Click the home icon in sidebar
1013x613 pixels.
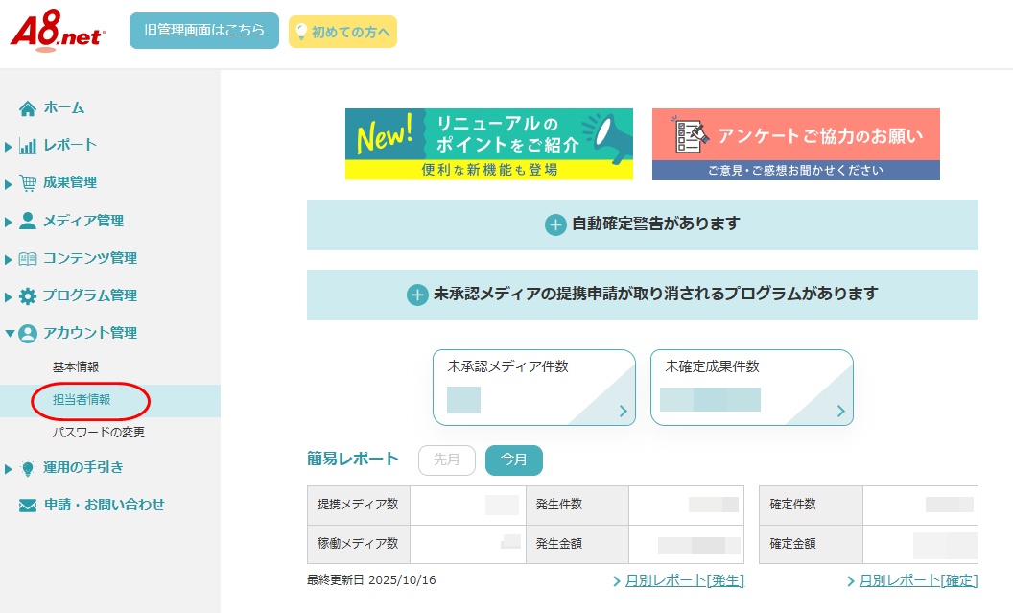click(x=28, y=107)
